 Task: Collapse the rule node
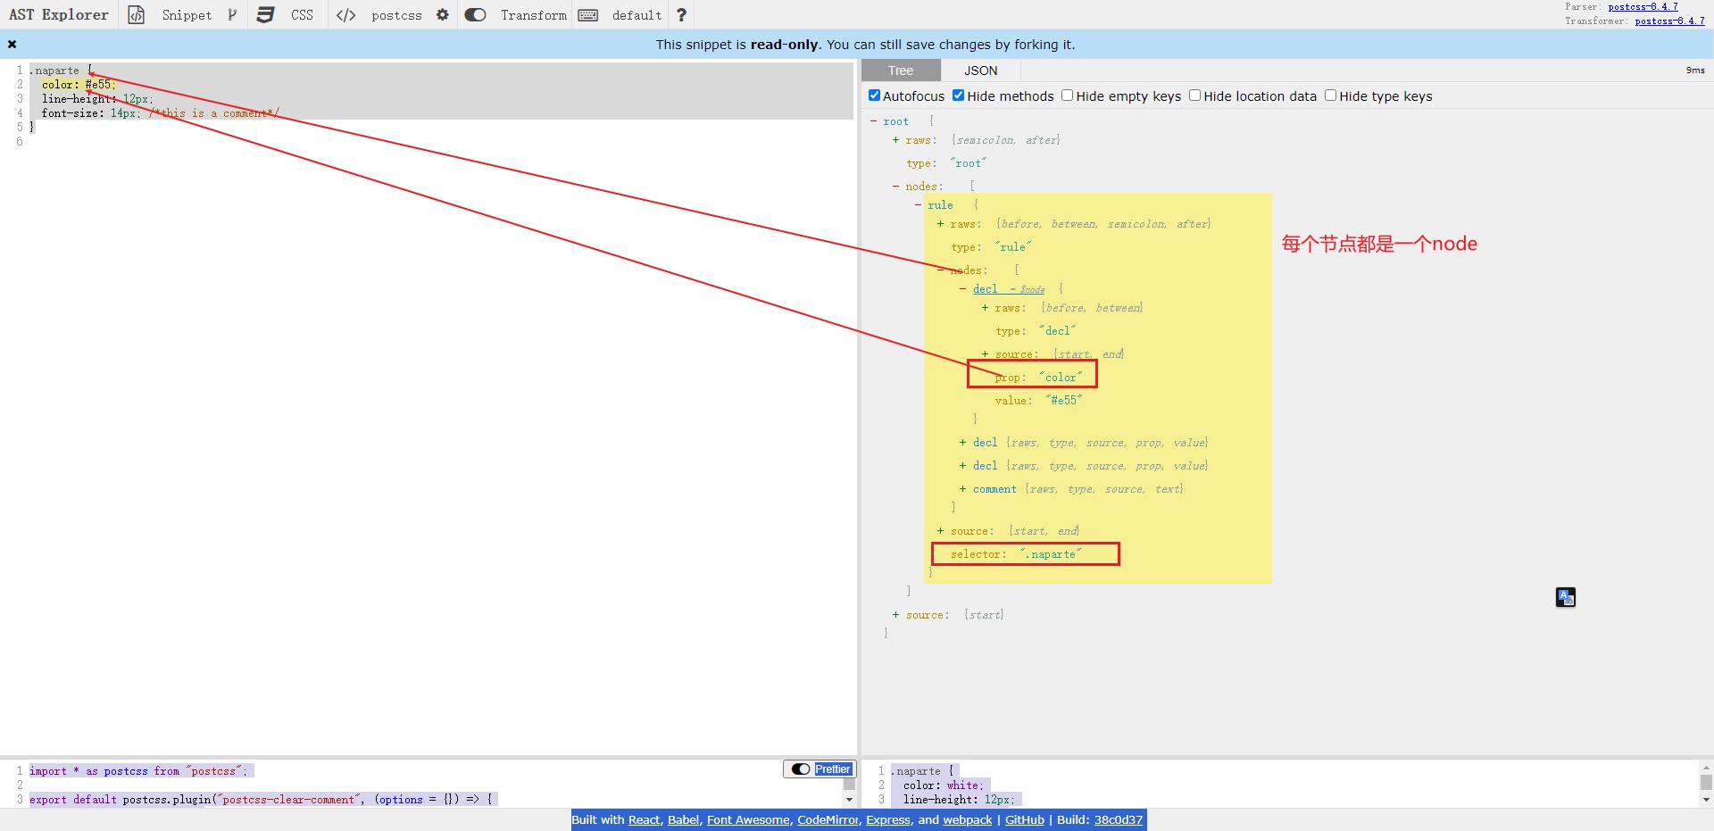click(x=918, y=205)
